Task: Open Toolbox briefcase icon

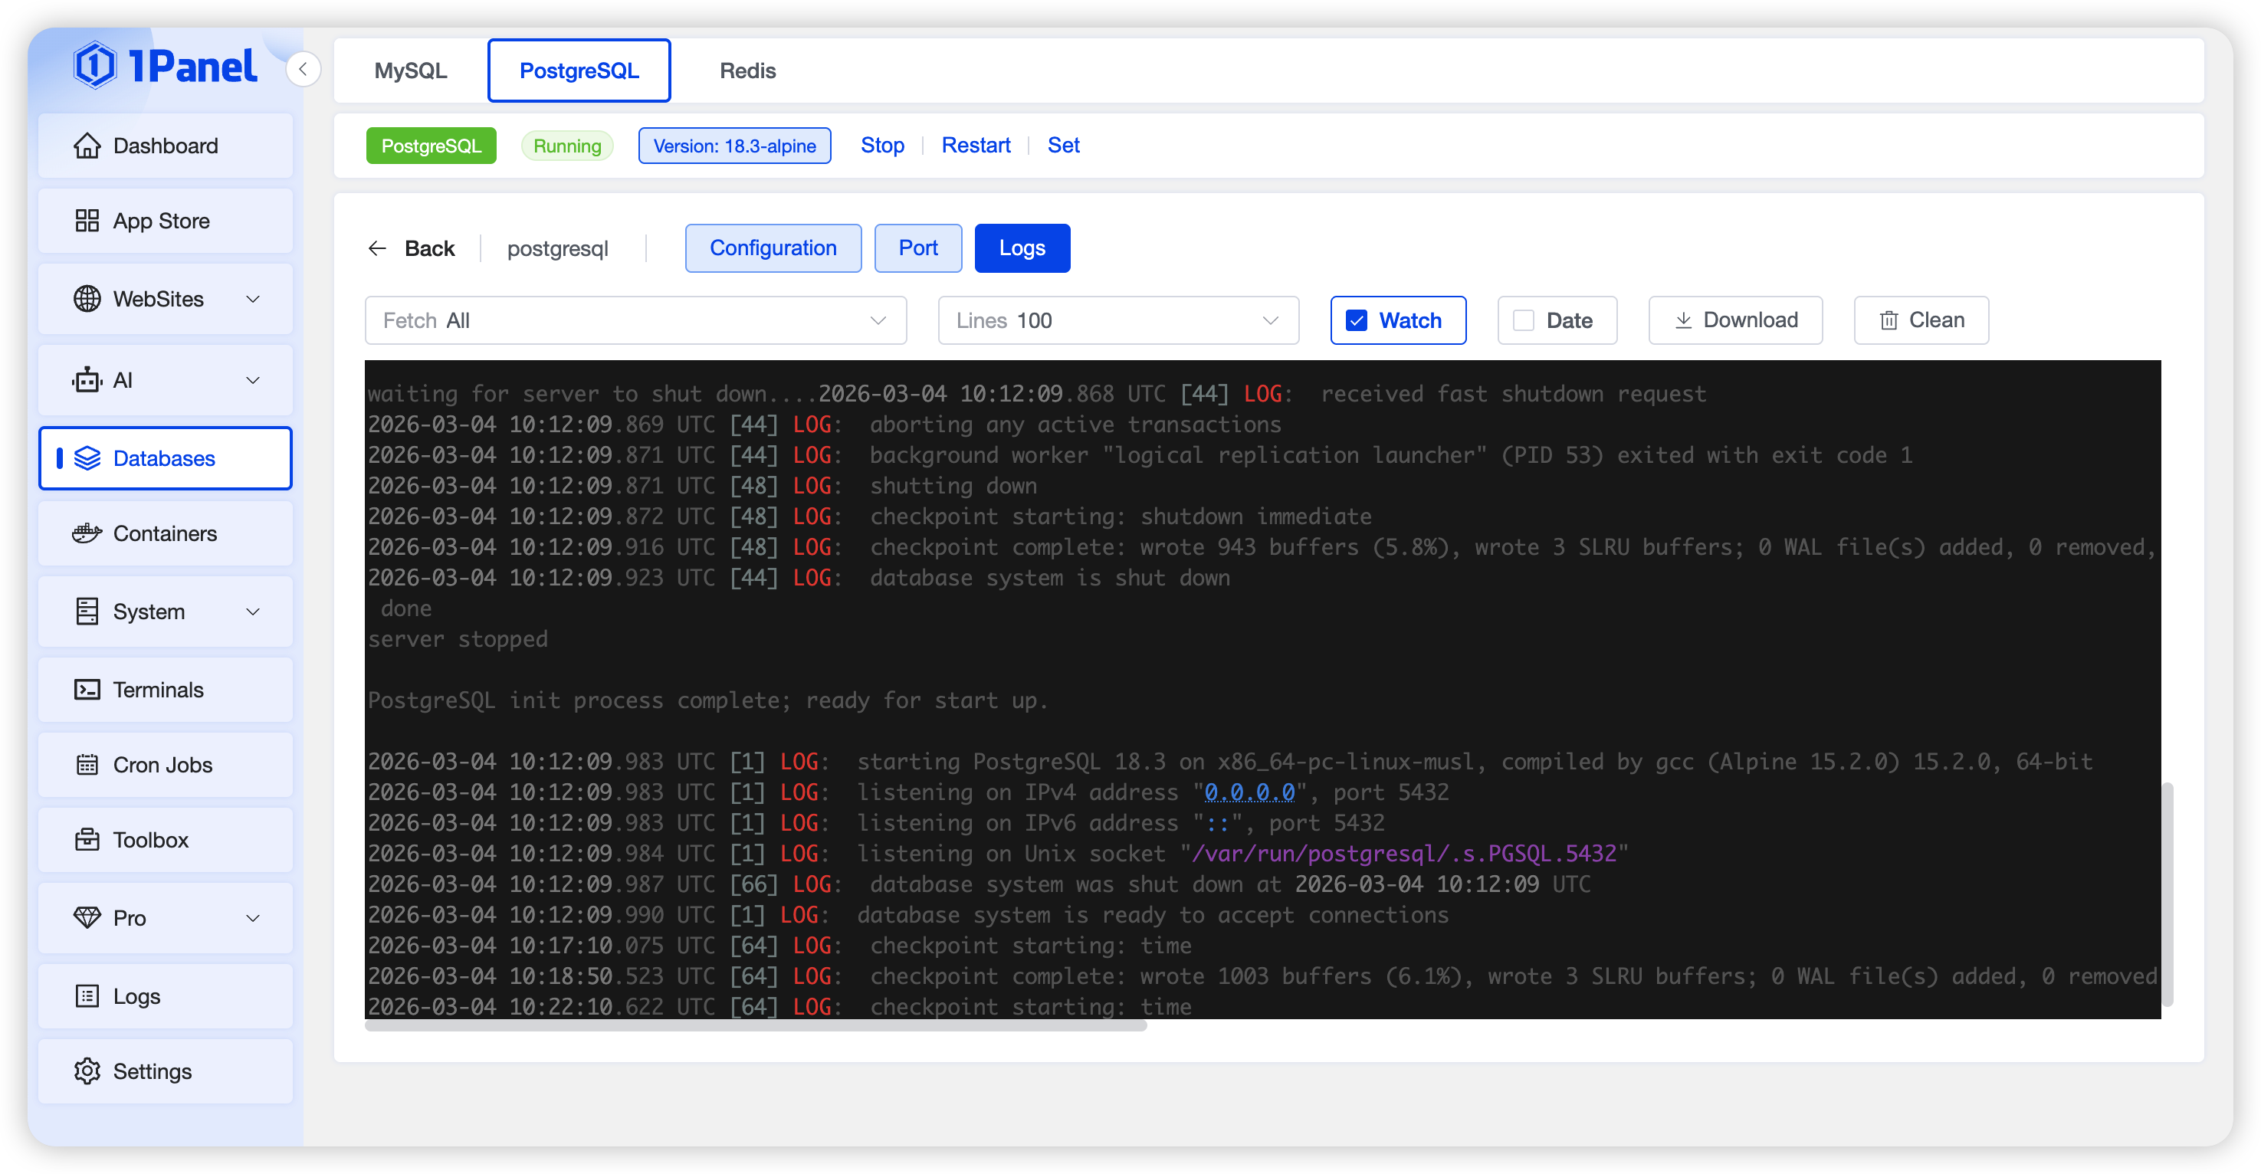Action: pyautogui.click(x=87, y=840)
